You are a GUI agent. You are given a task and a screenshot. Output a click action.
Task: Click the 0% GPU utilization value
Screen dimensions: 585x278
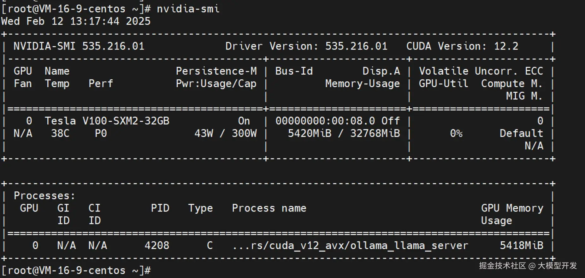pos(456,133)
